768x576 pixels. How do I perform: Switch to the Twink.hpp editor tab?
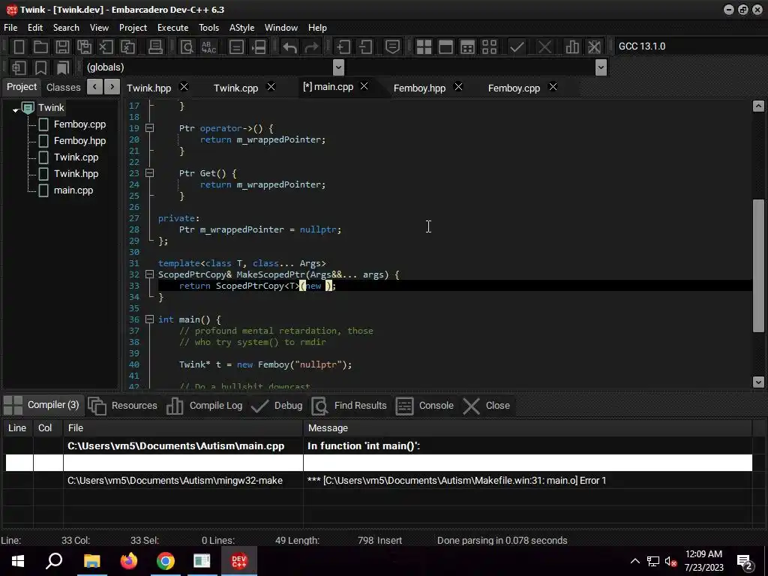pyautogui.click(x=149, y=88)
